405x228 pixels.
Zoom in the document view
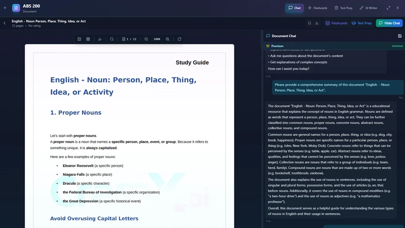(167, 39)
